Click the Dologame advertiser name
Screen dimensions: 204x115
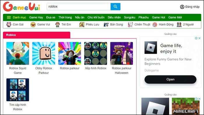[152, 70]
